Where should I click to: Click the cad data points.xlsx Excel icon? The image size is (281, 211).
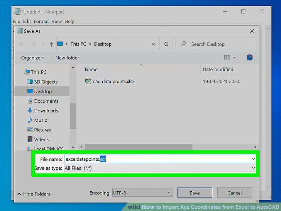tap(88, 81)
